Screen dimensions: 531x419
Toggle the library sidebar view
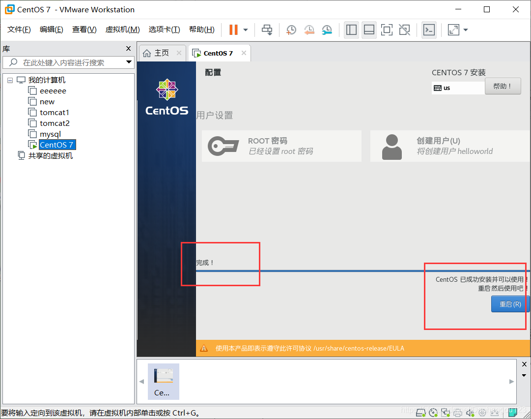click(x=351, y=30)
